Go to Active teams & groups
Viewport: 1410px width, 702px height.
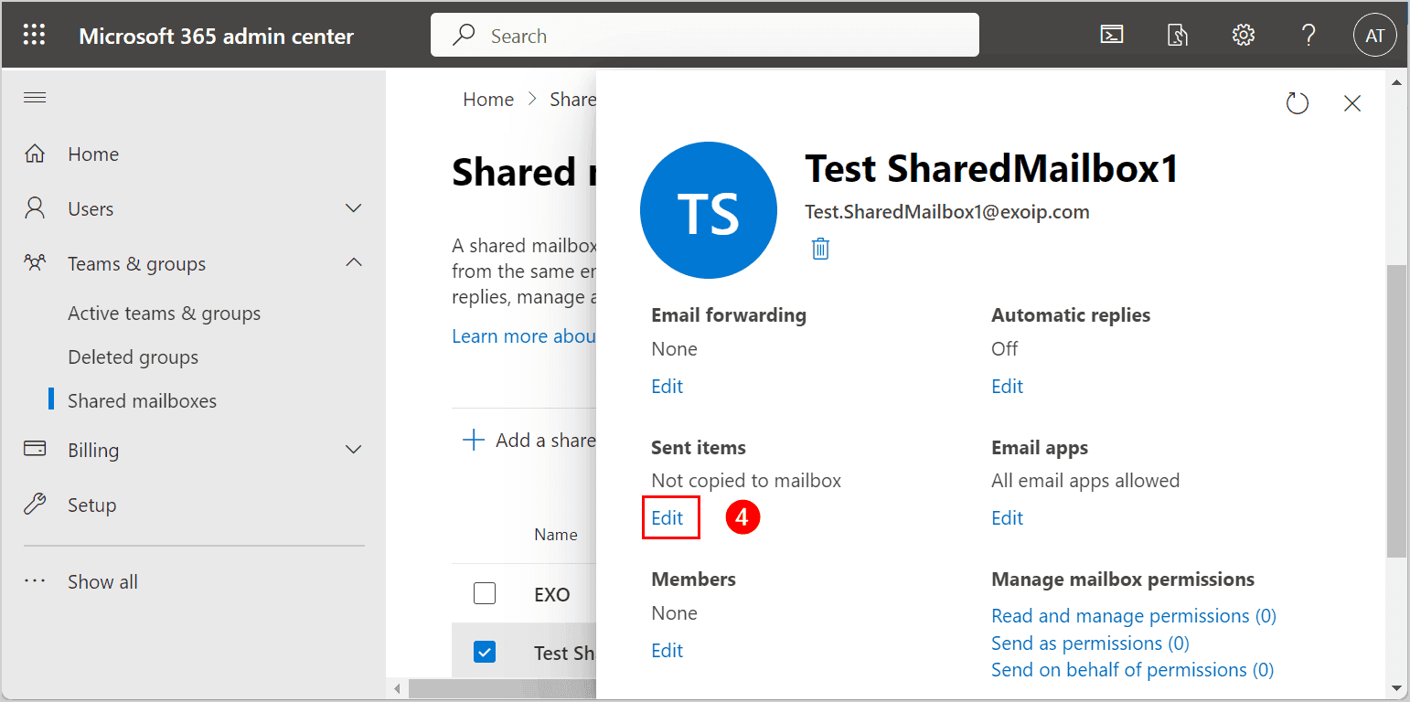(x=164, y=314)
